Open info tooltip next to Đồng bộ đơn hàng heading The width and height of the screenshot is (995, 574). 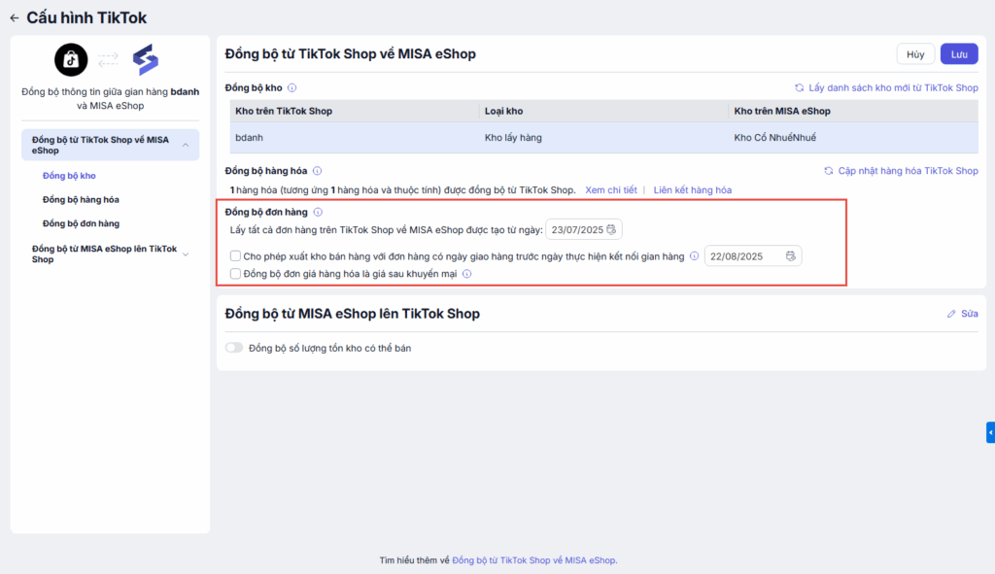318,212
